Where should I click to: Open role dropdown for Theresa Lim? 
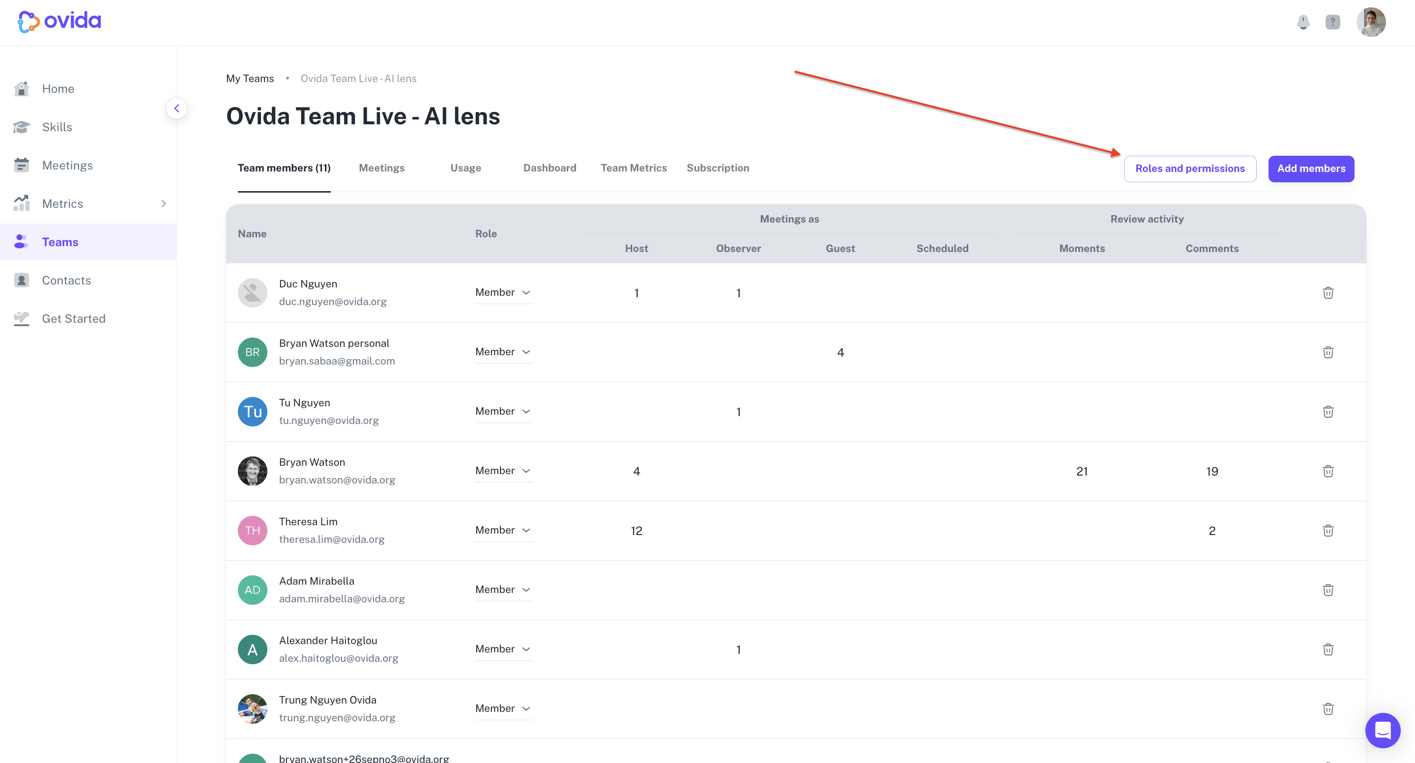(504, 530)
